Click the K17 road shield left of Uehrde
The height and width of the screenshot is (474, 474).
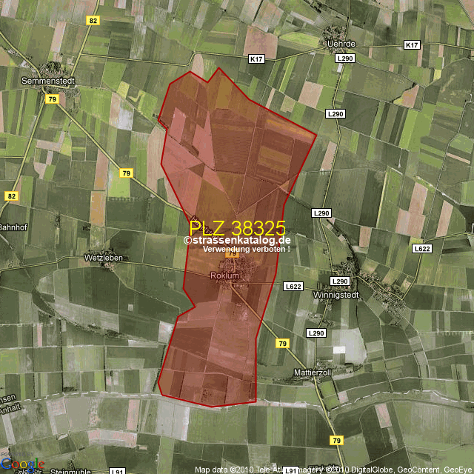tap(257, 59)
